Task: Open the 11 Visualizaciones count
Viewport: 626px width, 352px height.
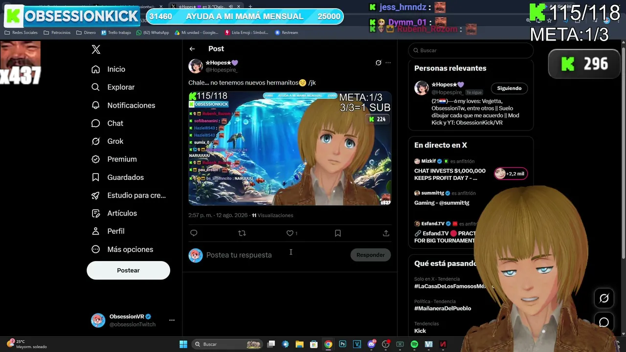Action: pos(272,215)
